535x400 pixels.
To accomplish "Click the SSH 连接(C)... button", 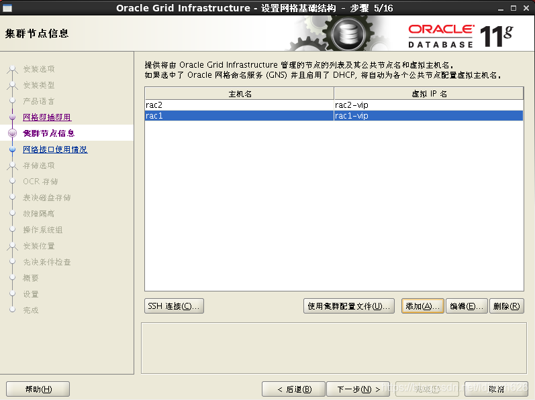I will point(174,306).
